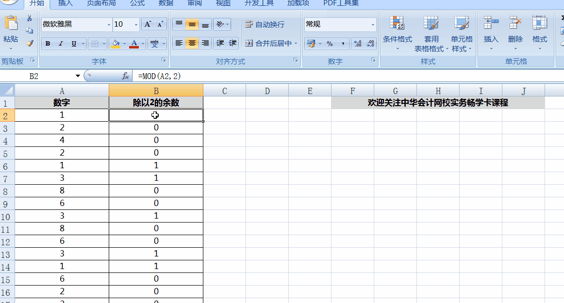Open the 微软雅黑 font name dropdown
Image resolution: width=564 pixels, height=303 pixels.
click(109, 24)
